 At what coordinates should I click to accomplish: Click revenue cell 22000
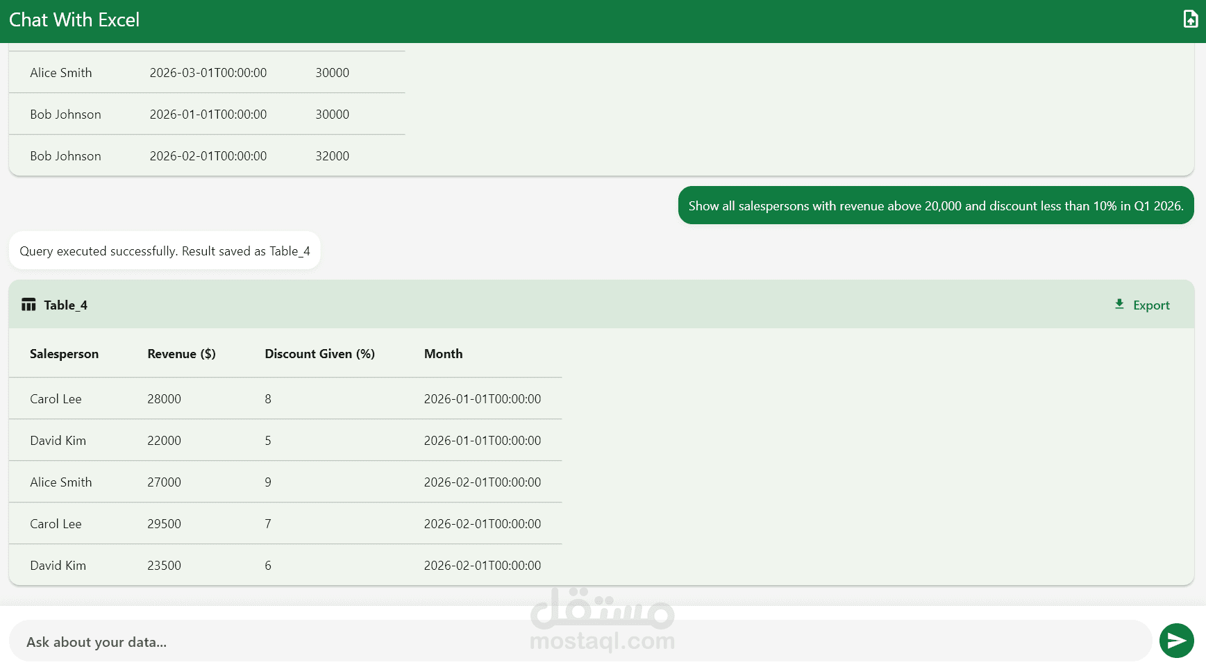point(164,441)
